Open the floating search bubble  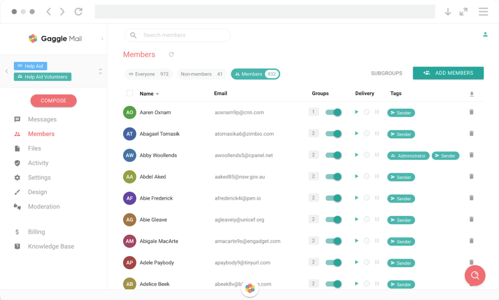[475, 276]
